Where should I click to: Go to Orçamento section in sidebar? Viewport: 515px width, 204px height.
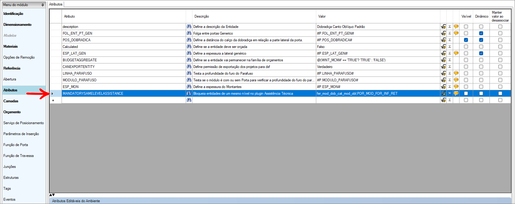point(12,112)
